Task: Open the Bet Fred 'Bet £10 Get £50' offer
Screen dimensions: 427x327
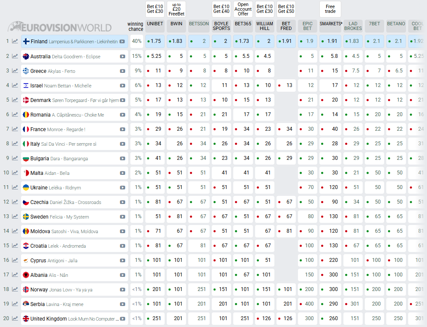Action: pyautogui.click(x=286, y=9)
